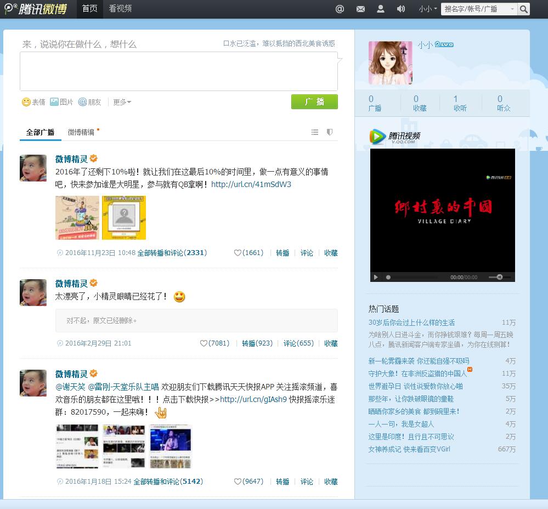
Task: Click 评论(655) on the February post
Action: click(x=298, y=343)
